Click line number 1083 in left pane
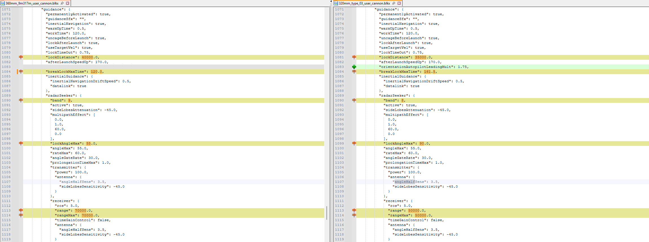 [6, 67]
